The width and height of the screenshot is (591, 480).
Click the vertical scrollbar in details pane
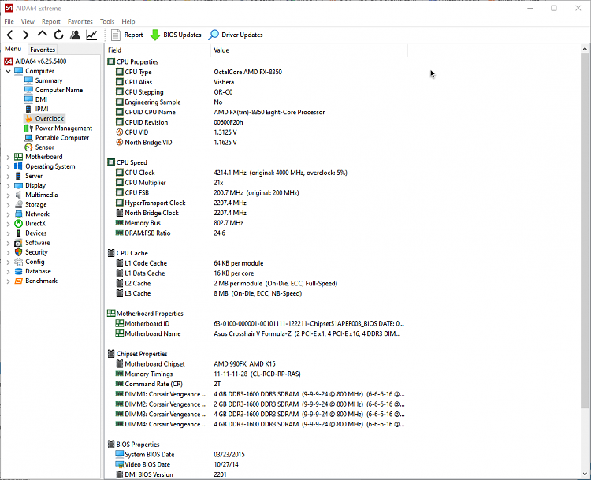click(x=585, y=236)
